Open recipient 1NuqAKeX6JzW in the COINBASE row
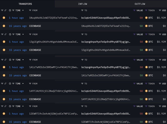 click(x=106, y=26)
